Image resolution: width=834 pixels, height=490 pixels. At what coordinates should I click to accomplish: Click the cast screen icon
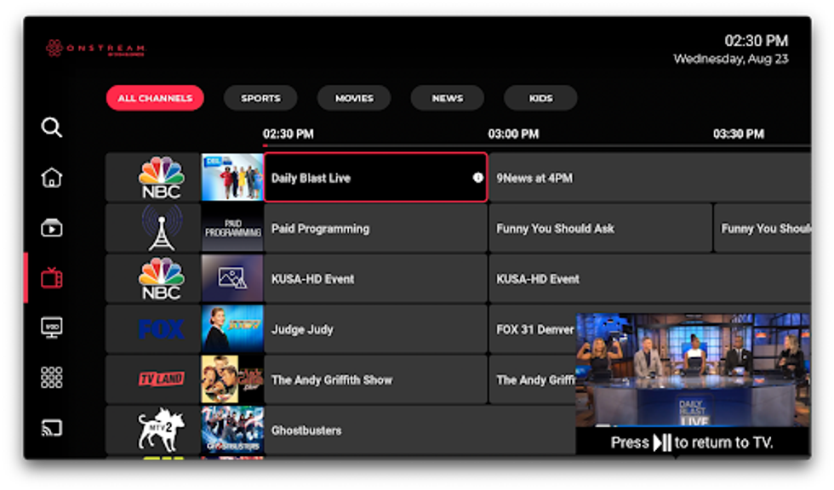coord(52,428)
